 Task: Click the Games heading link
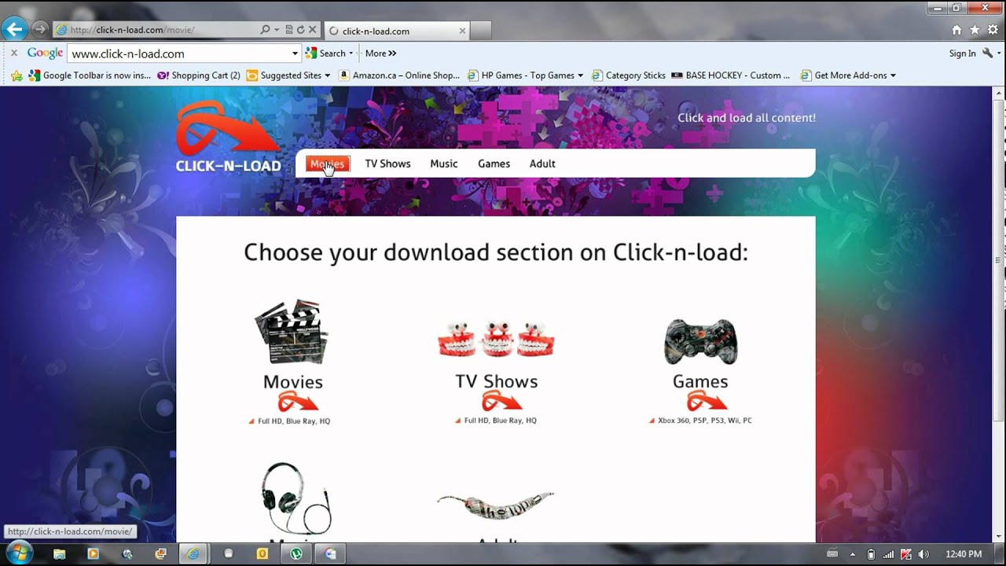pyautogui.click(x=700, y=381)
